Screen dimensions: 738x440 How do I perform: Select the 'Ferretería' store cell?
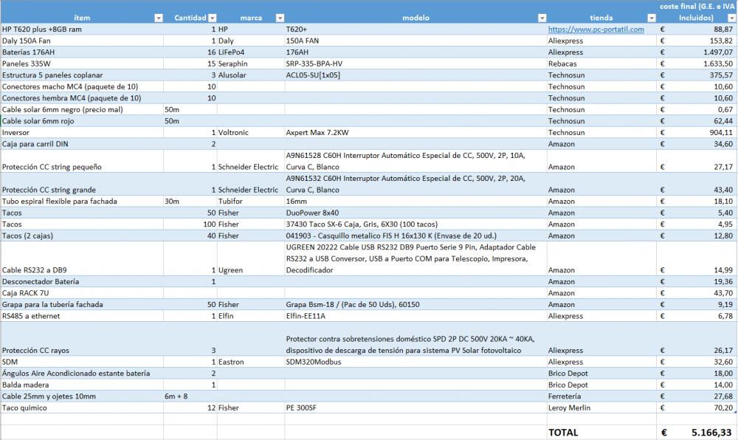pyautogui.click(x=601, y=396)
